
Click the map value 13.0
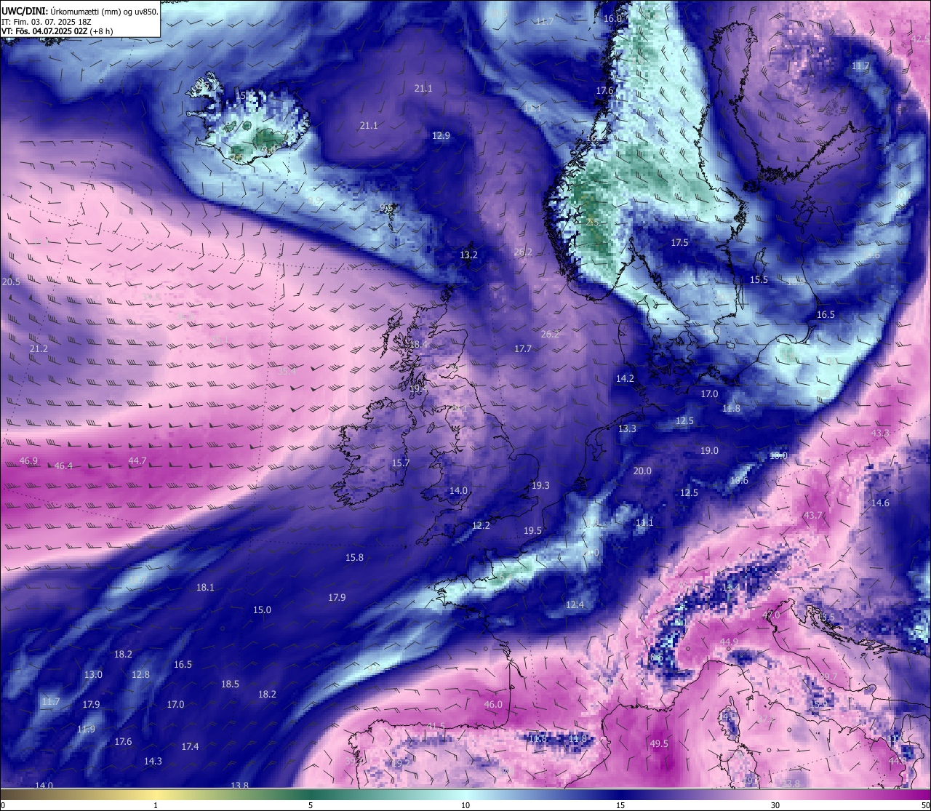pos(93,675)
